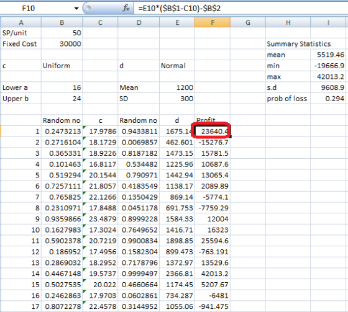Select column E header
Viewport: 348px width, 312px height.
[177, 22]
